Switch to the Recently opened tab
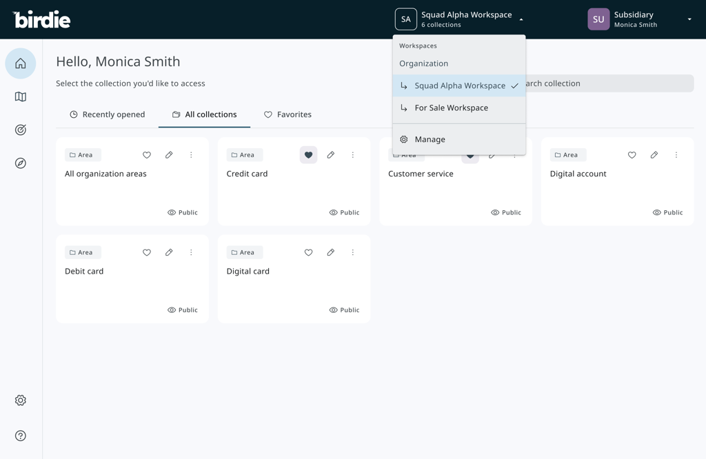This screenshot has height=459, width=706. tap(108, 114)
